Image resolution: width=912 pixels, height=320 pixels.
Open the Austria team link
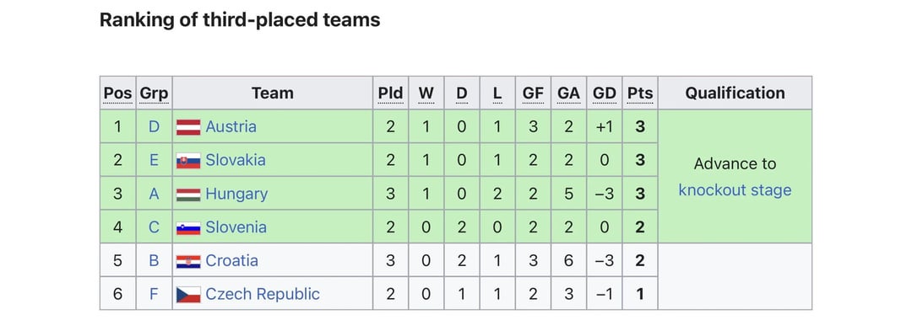pyautogui.click(x=231, y=126)
